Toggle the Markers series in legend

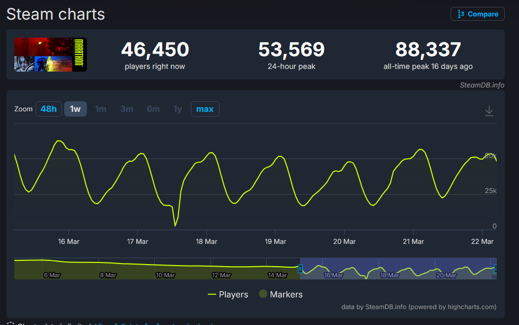(x=281, y=294)
